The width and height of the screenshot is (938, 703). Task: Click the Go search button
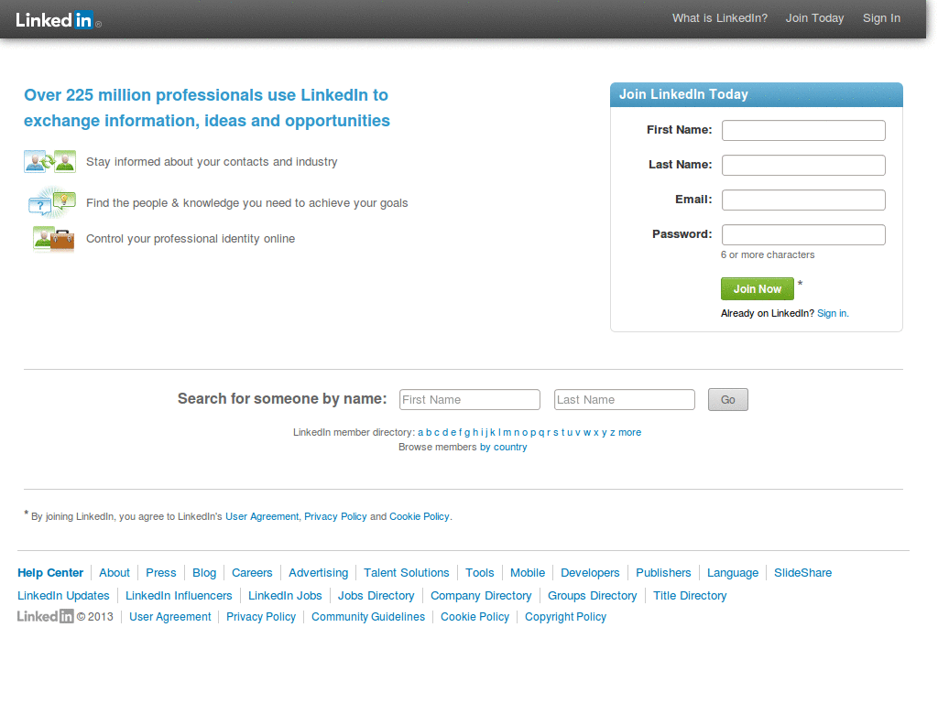click(728, 399)
